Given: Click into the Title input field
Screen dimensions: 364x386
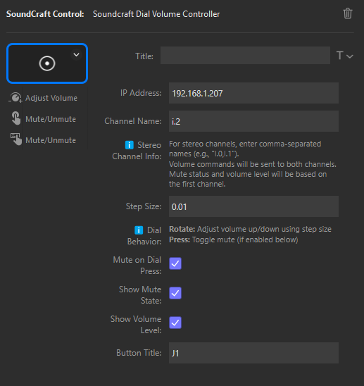Looking at the screenshot, I should pyautogui.click(x=245, y=56).
